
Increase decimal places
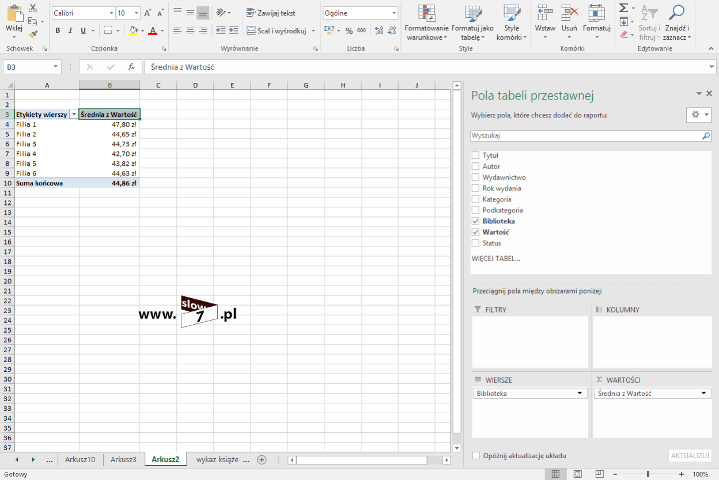point(379,31)
